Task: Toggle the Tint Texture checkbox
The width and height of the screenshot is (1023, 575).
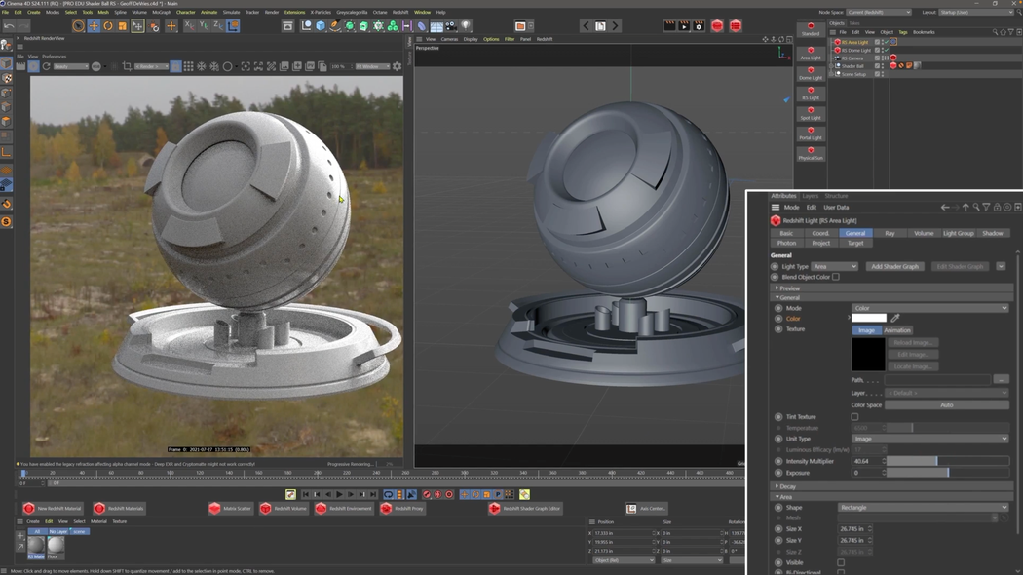Action: pos(854,416)
